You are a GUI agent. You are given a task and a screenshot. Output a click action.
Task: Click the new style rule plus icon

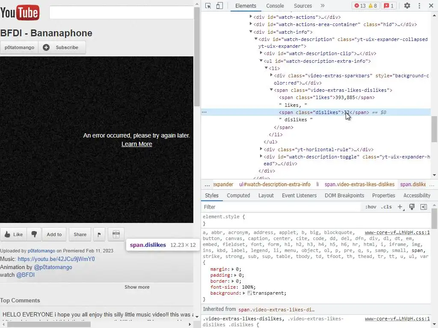point(400,207)
